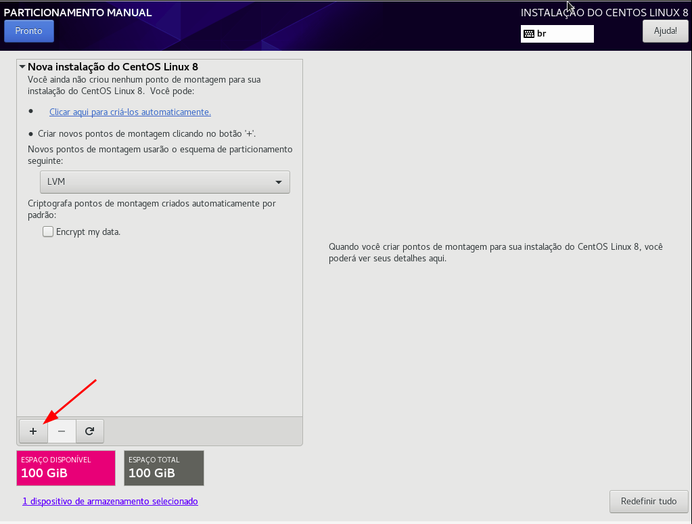This screenshot has height=524, width=692.
Task: Click the text about creating mount points with '+'
Action: click(x=147, y=133)
